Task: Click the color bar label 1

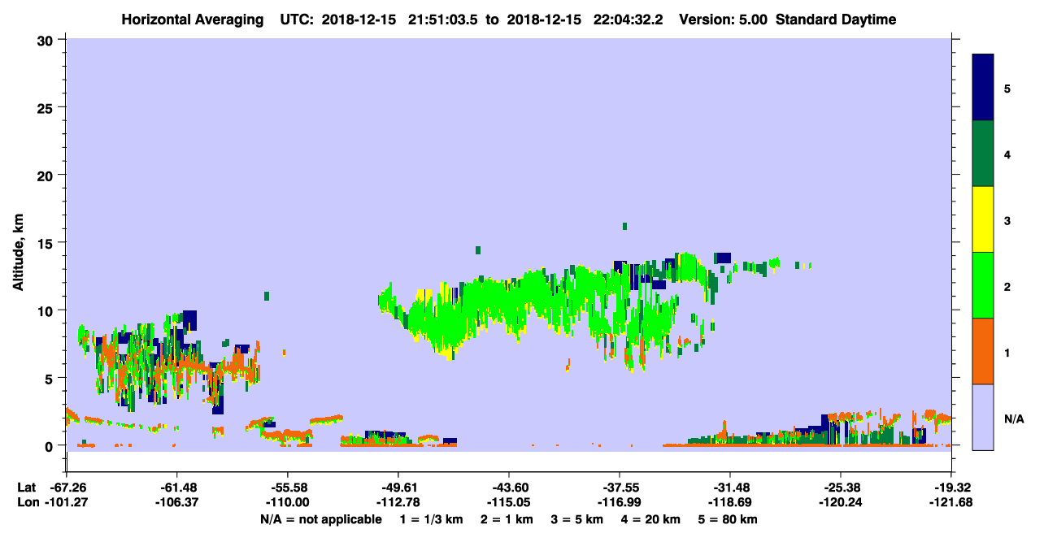Action: pos(1007,353)
